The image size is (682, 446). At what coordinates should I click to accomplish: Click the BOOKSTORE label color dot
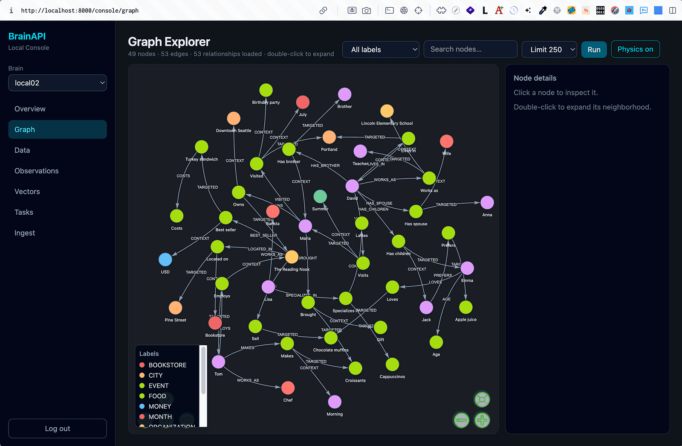[142, 365]
